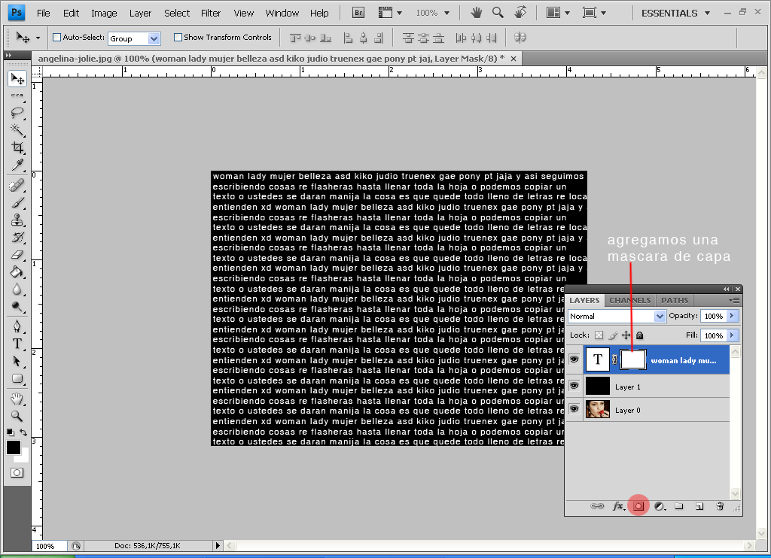The image size is (771, 558).
Task: Select the layer mask thumbnail
Action: click(632, 359)
